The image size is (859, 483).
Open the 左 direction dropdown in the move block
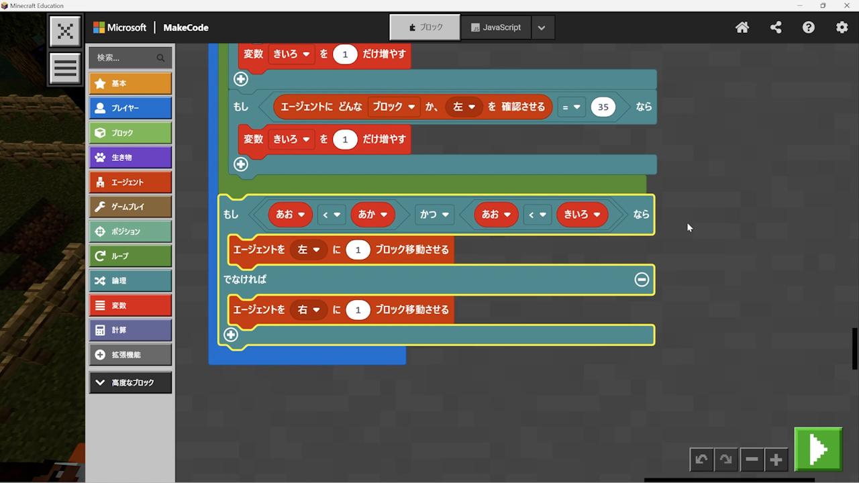point(309,250)
